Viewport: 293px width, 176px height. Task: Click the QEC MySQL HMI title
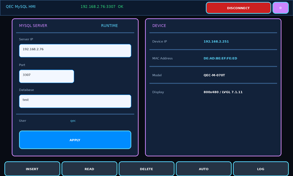click(21, 7)
